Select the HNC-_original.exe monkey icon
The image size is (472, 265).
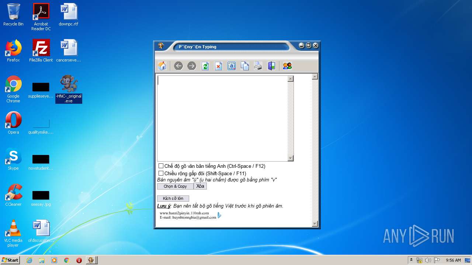[x=69, y=89]
